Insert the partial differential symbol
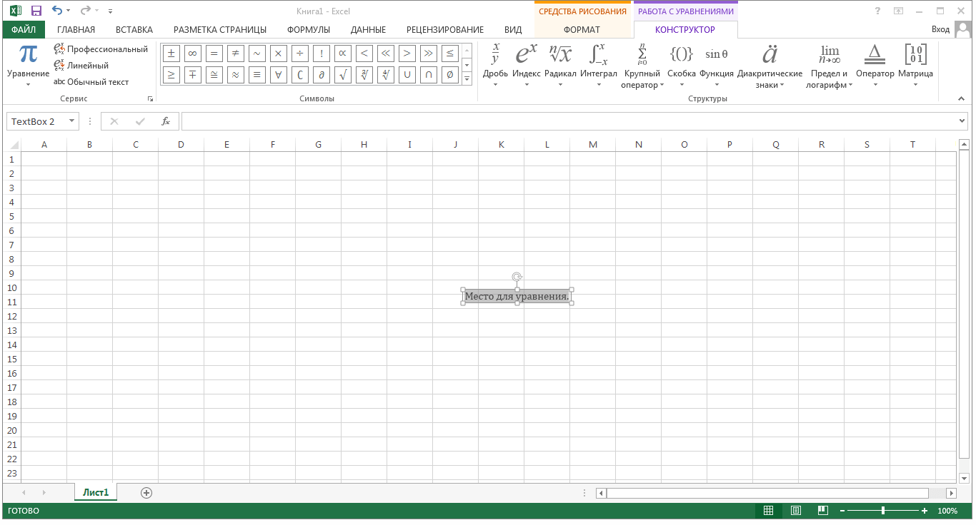 click(322, 74)
